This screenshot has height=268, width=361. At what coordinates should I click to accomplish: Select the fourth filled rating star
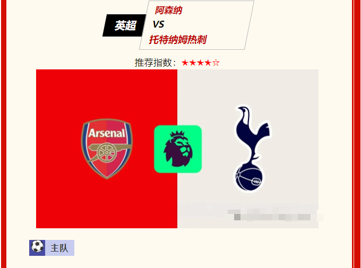click(208, 62)
